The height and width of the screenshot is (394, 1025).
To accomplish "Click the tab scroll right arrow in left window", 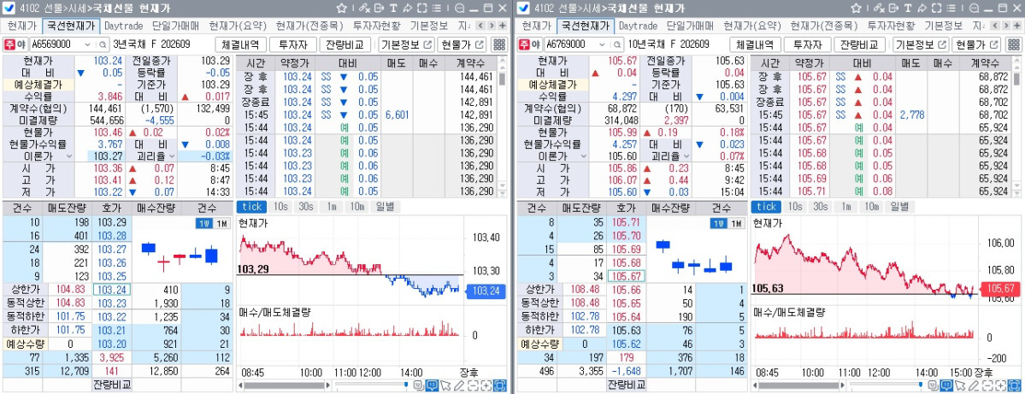I will (x=491, y=26).
